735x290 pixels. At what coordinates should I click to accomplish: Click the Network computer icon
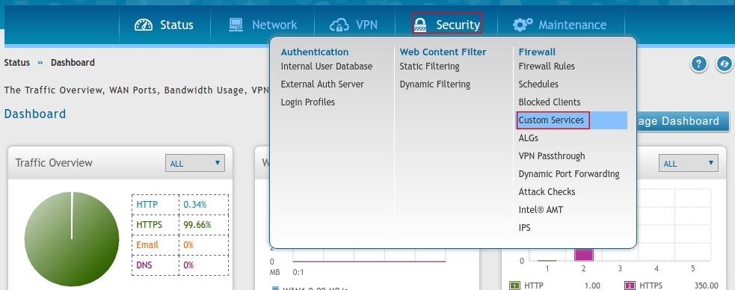(x=236, y=25)
